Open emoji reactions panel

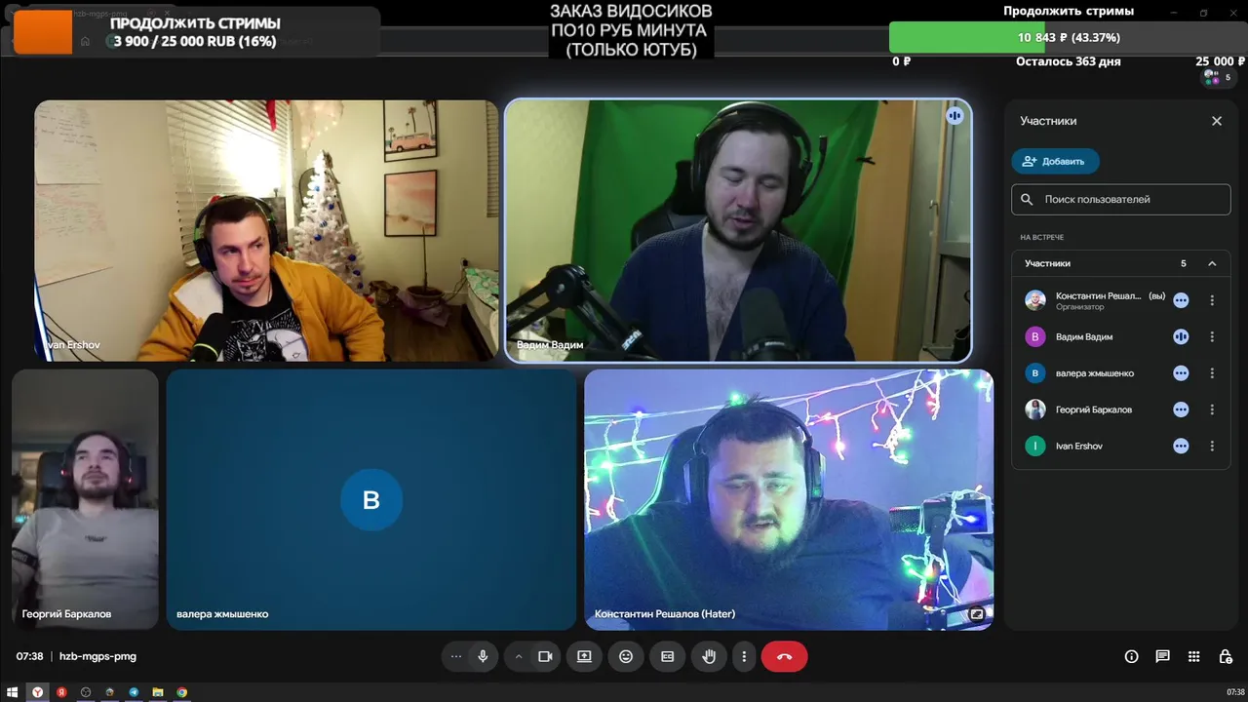click(626, 656)
